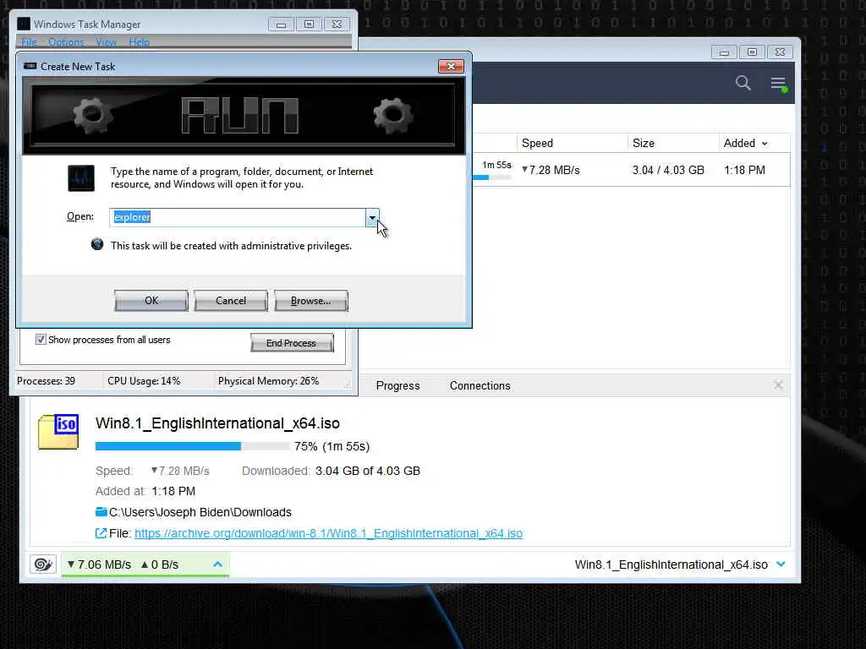
Task: Click the 7.28 MB/s speed in download row
Action: coord(551,170)
